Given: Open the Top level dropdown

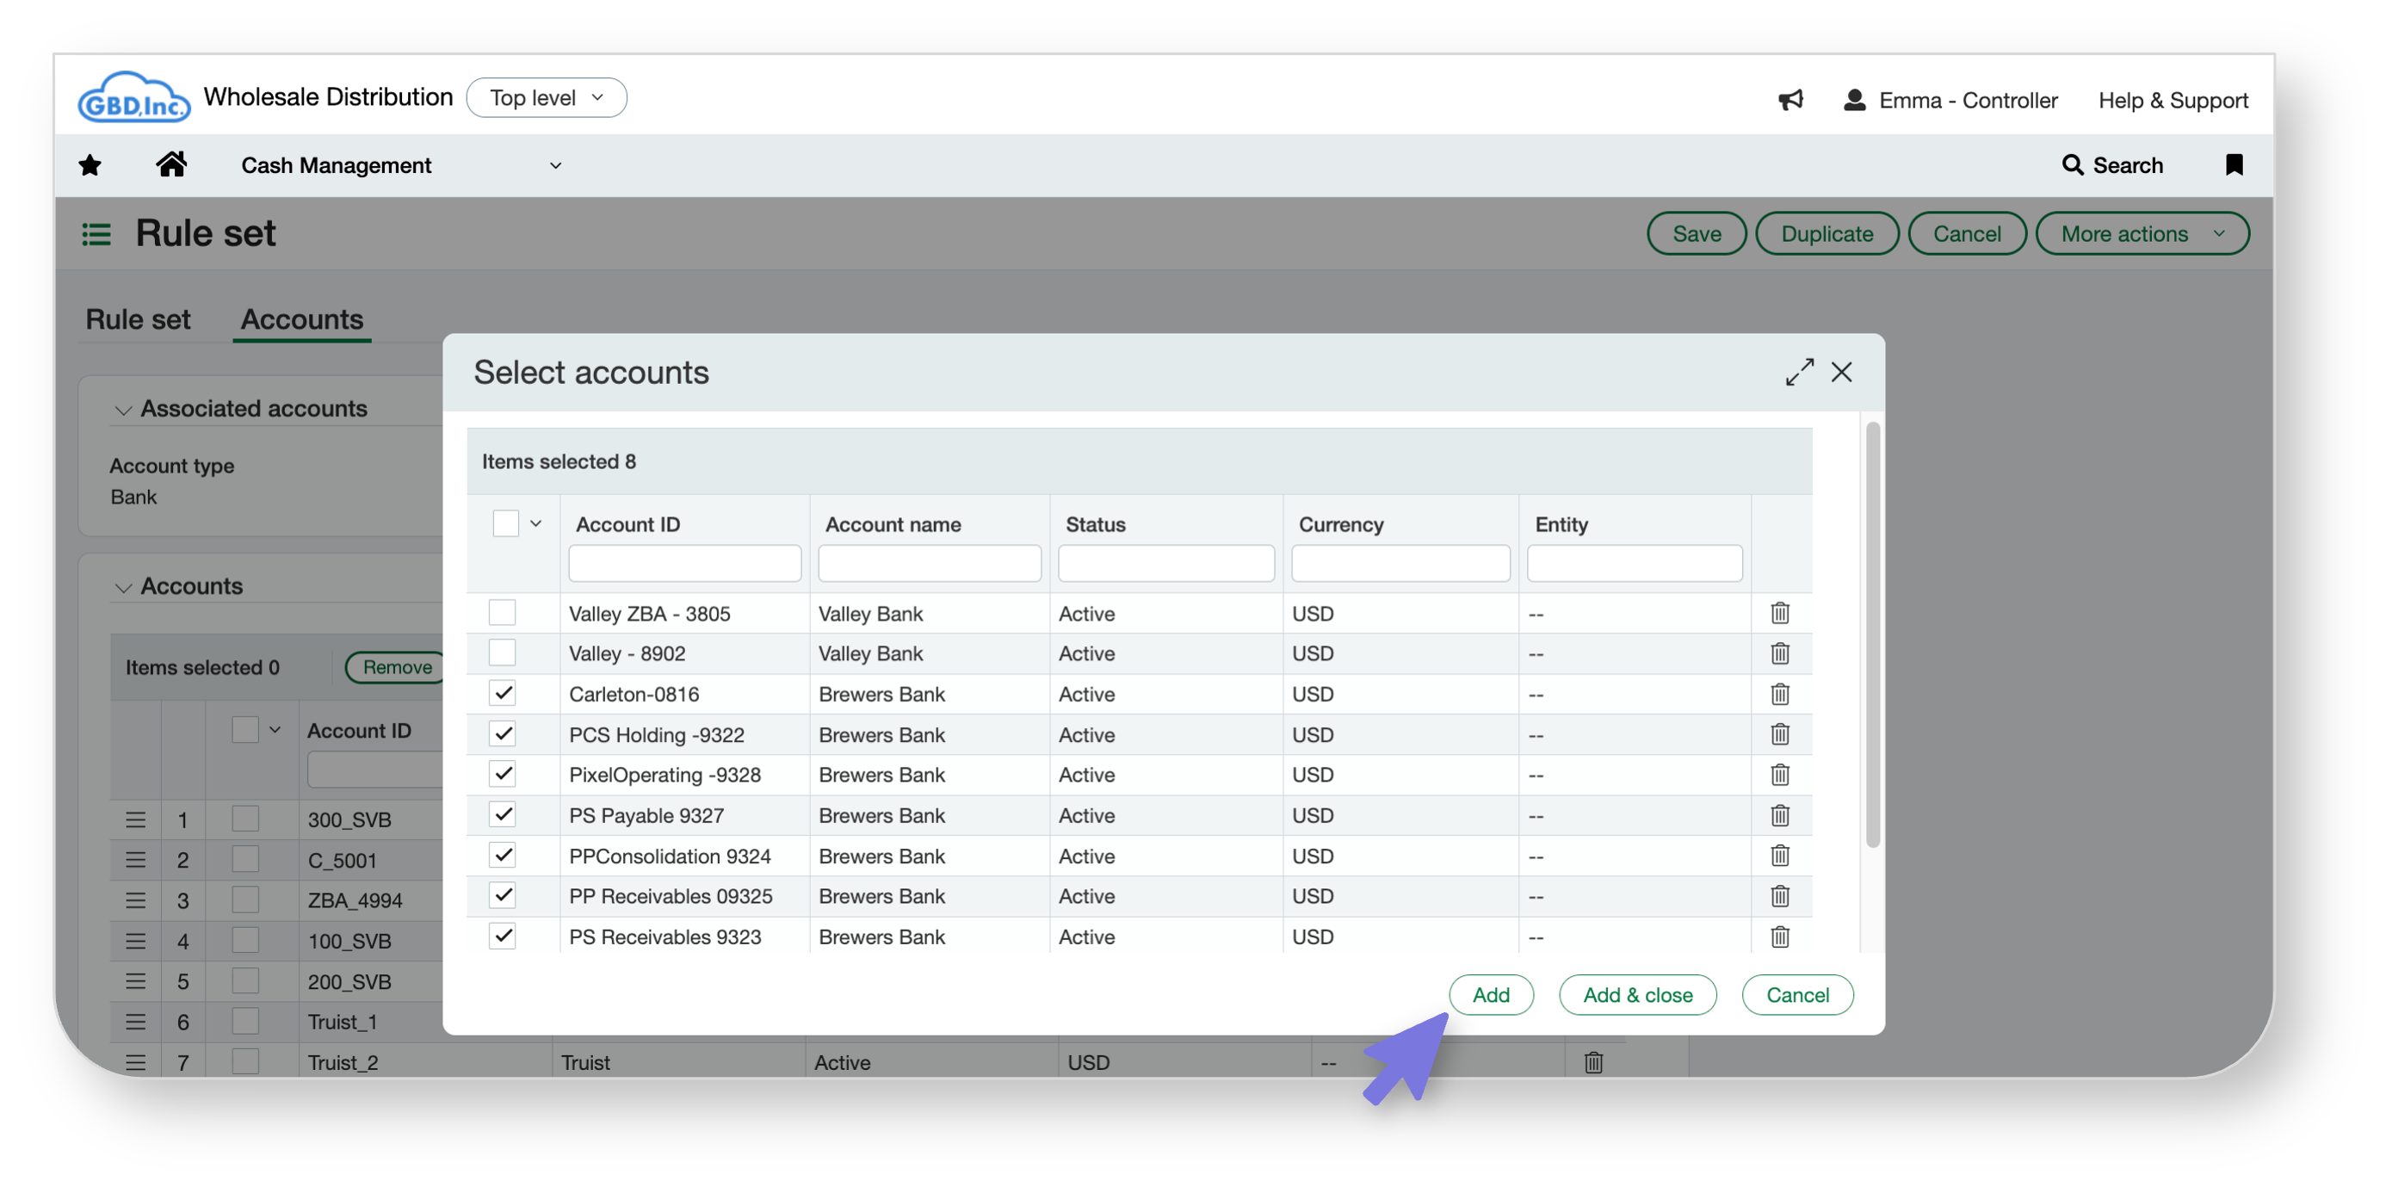Looking at the screenshot, I should point(547,98).
